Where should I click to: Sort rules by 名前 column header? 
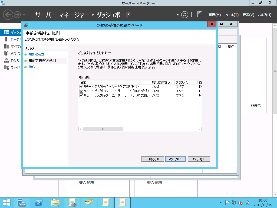[114, 82]
